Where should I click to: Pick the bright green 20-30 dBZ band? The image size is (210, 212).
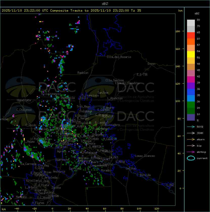pyautogui.click(x=191, y=105)
